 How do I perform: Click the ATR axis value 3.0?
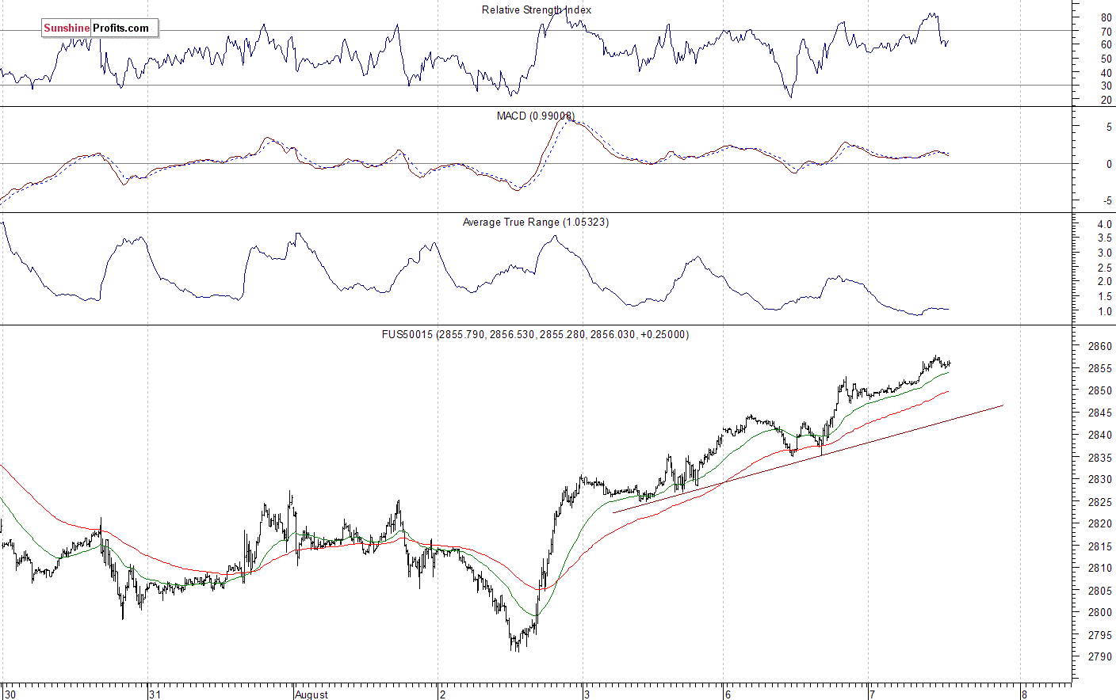[x=1104, y=253]
